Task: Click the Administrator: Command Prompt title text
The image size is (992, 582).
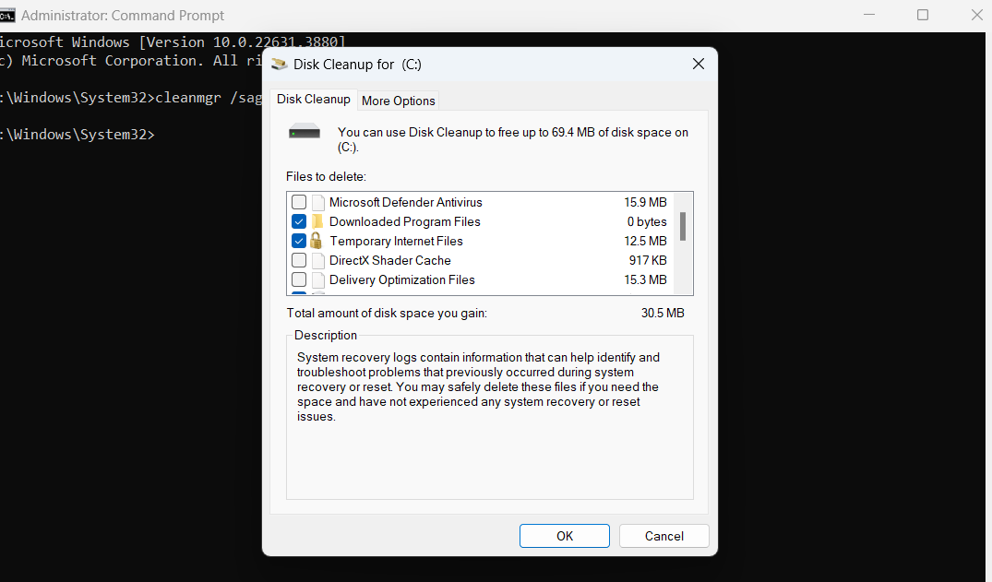Action: tap(123, 15)
